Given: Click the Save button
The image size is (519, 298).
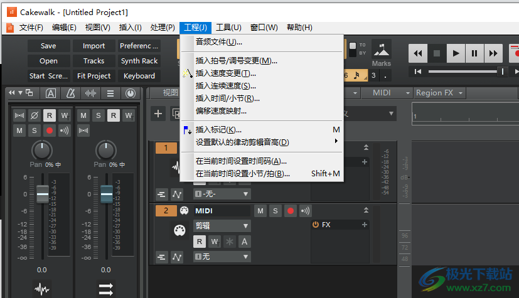Looking at the screenshot, I should point(49,46).
